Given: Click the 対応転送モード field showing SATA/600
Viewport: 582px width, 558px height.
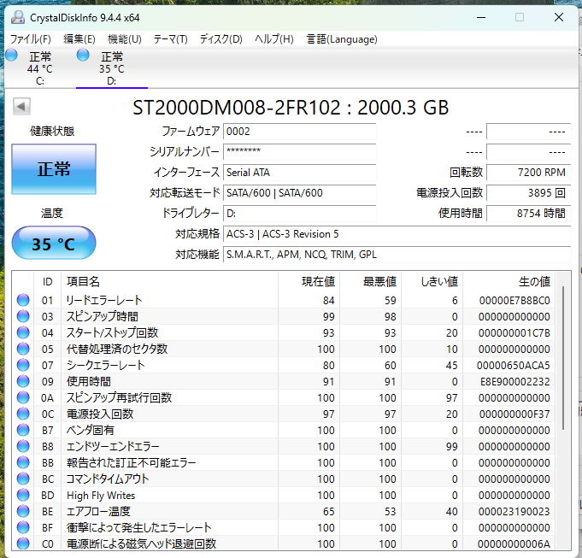Looking at the screenshot, I should [299, 193].
